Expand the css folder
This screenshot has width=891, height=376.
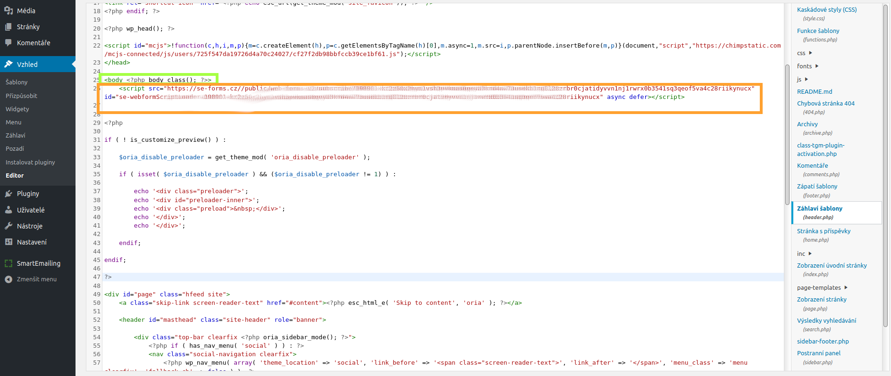804,53
